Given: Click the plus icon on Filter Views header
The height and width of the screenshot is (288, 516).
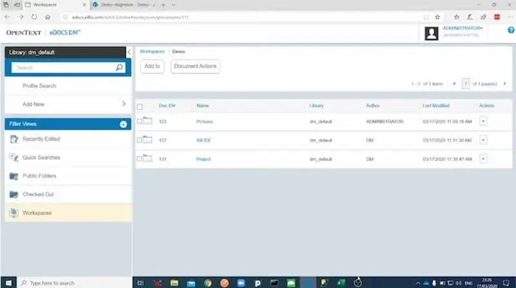Looking at the screenshot, I should [x=123, y=124].
